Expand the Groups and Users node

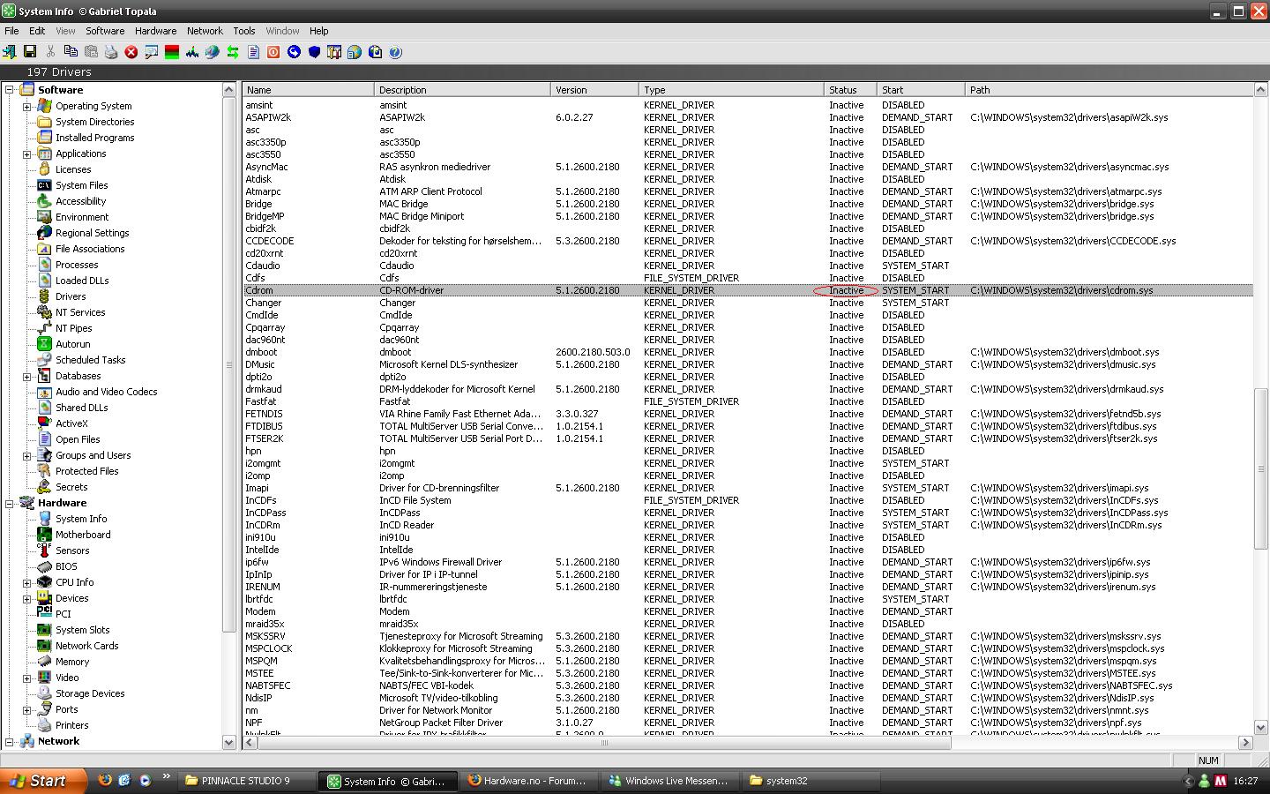26,455
